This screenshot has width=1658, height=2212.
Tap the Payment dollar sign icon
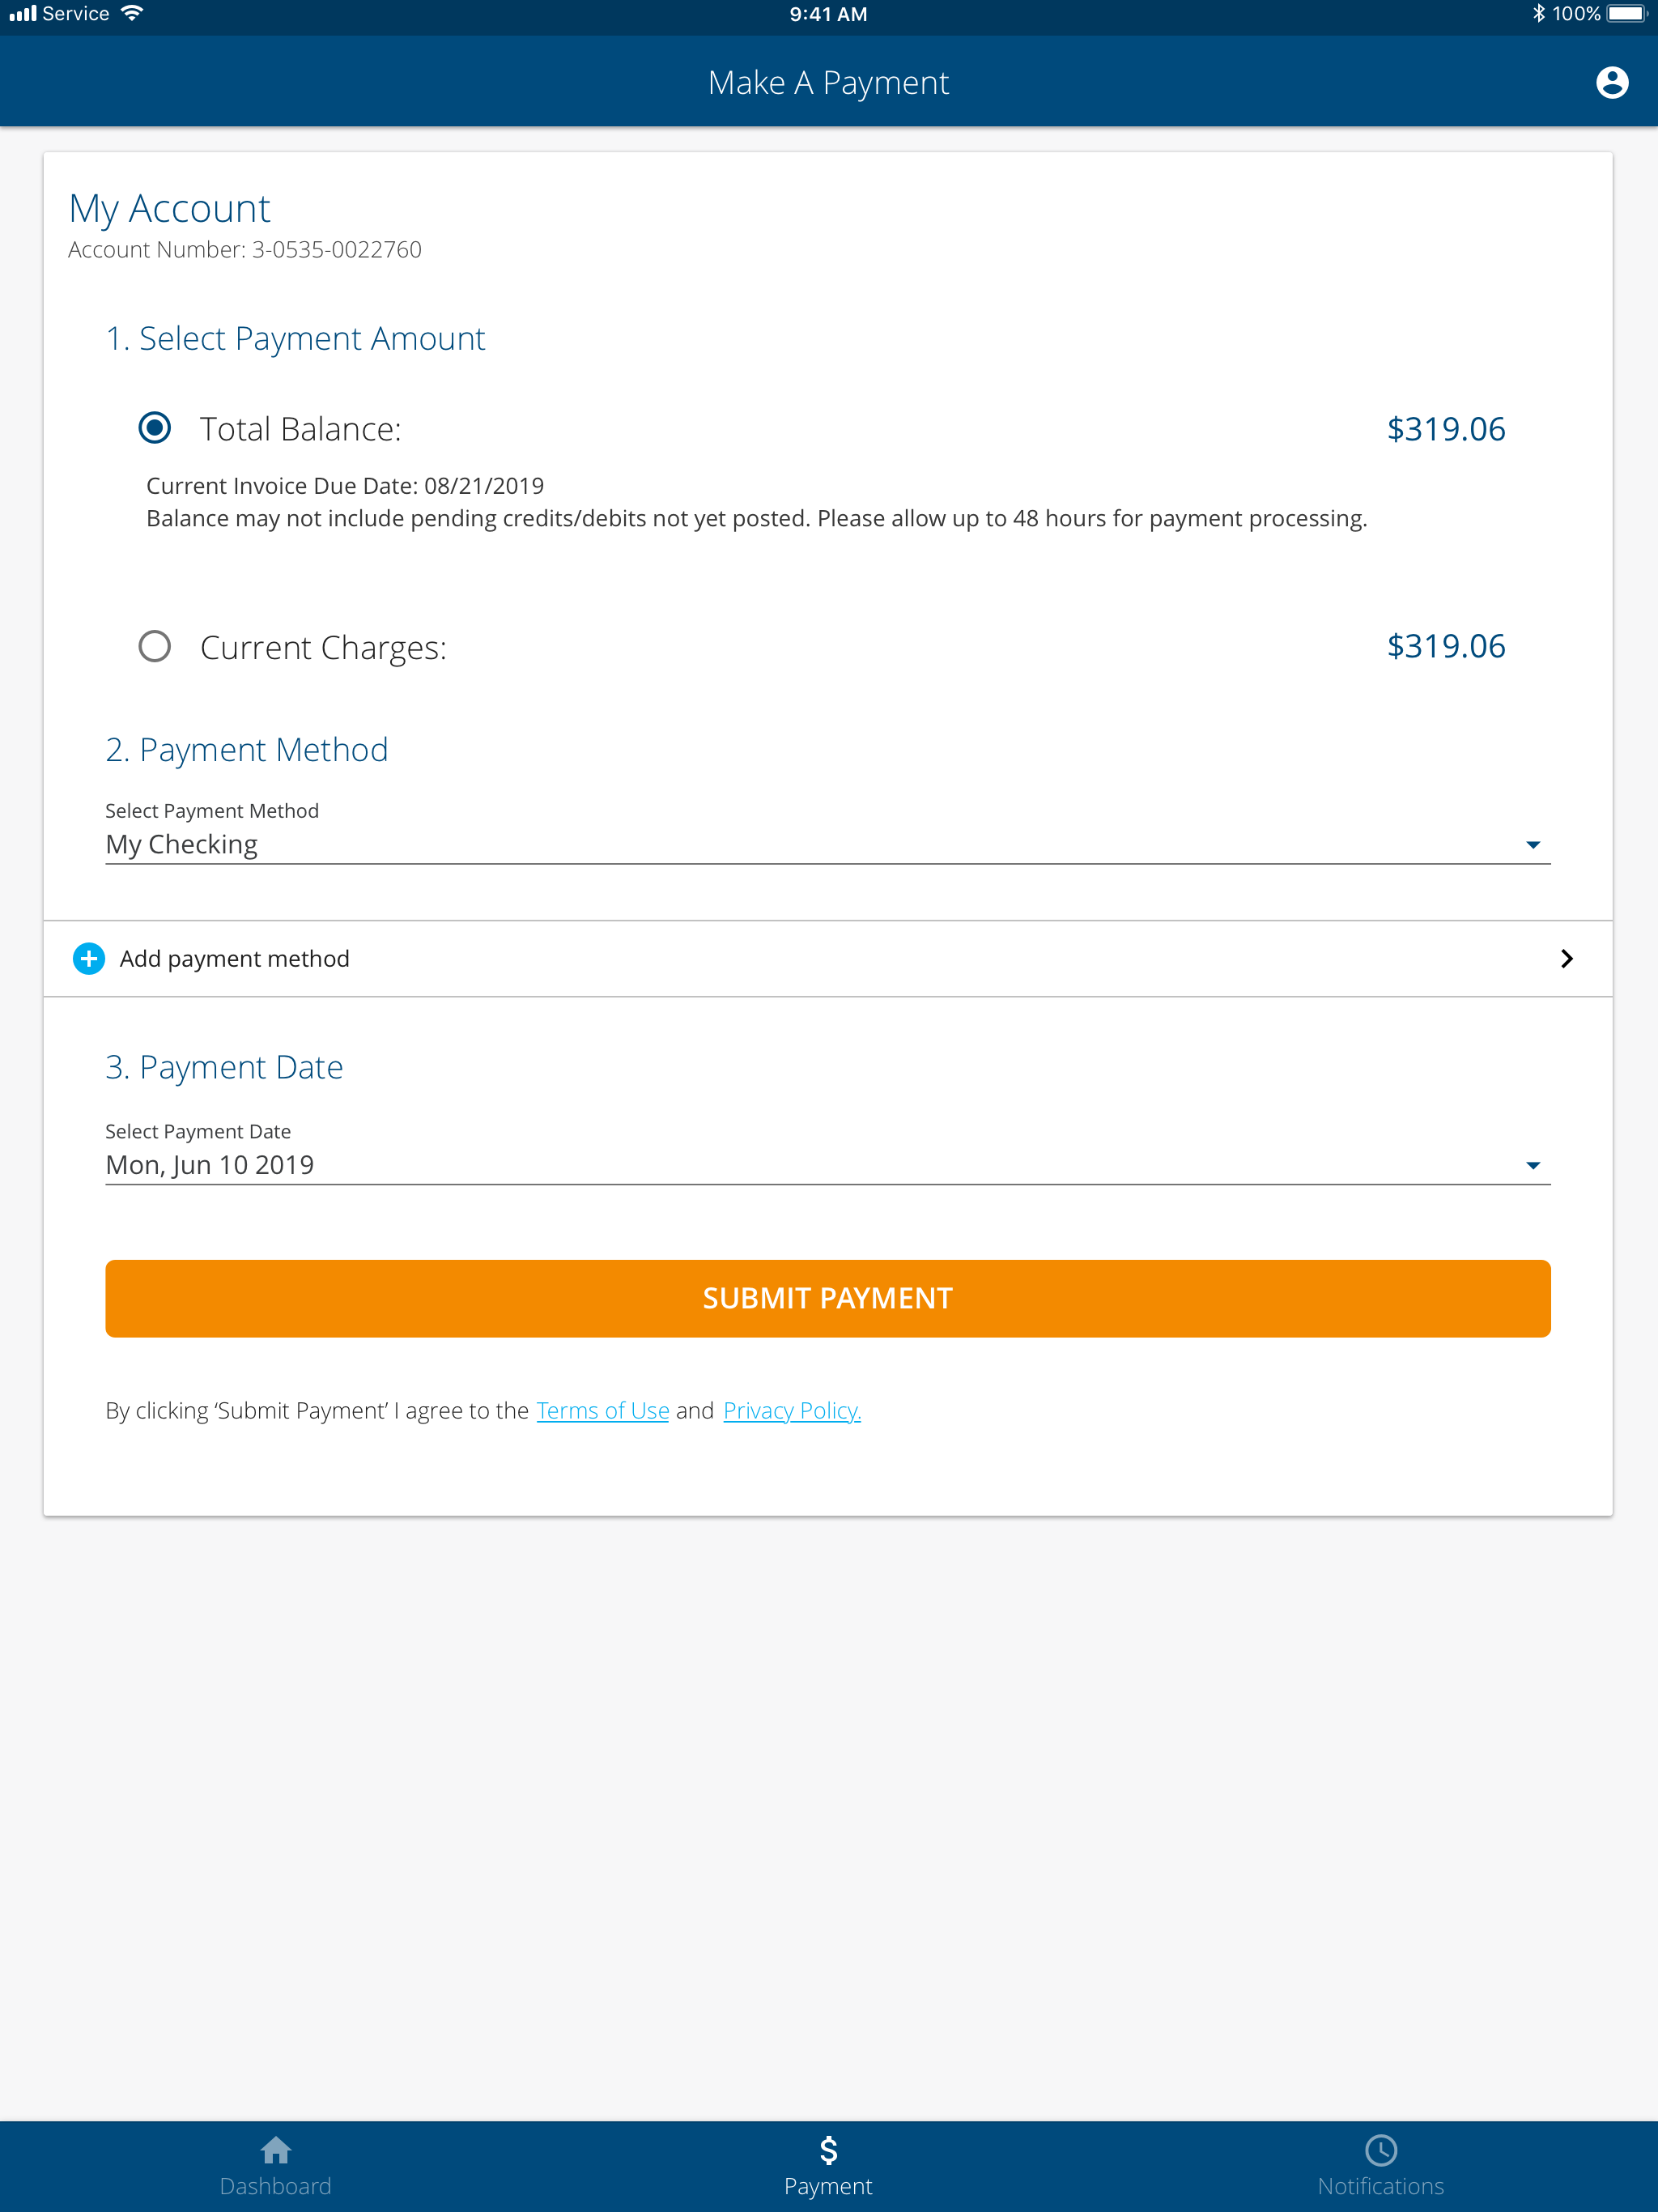(x=828, y=2149)
